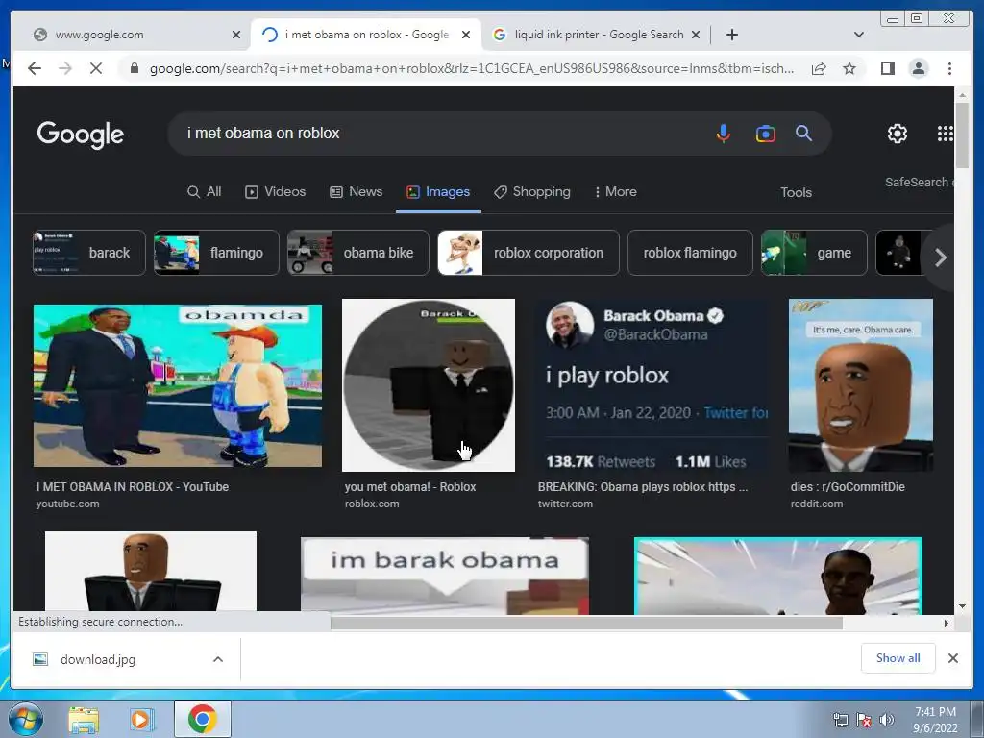Viewport: 984px width, 738px height.
Task: Click the search query input field
Action: pos(439,133)
